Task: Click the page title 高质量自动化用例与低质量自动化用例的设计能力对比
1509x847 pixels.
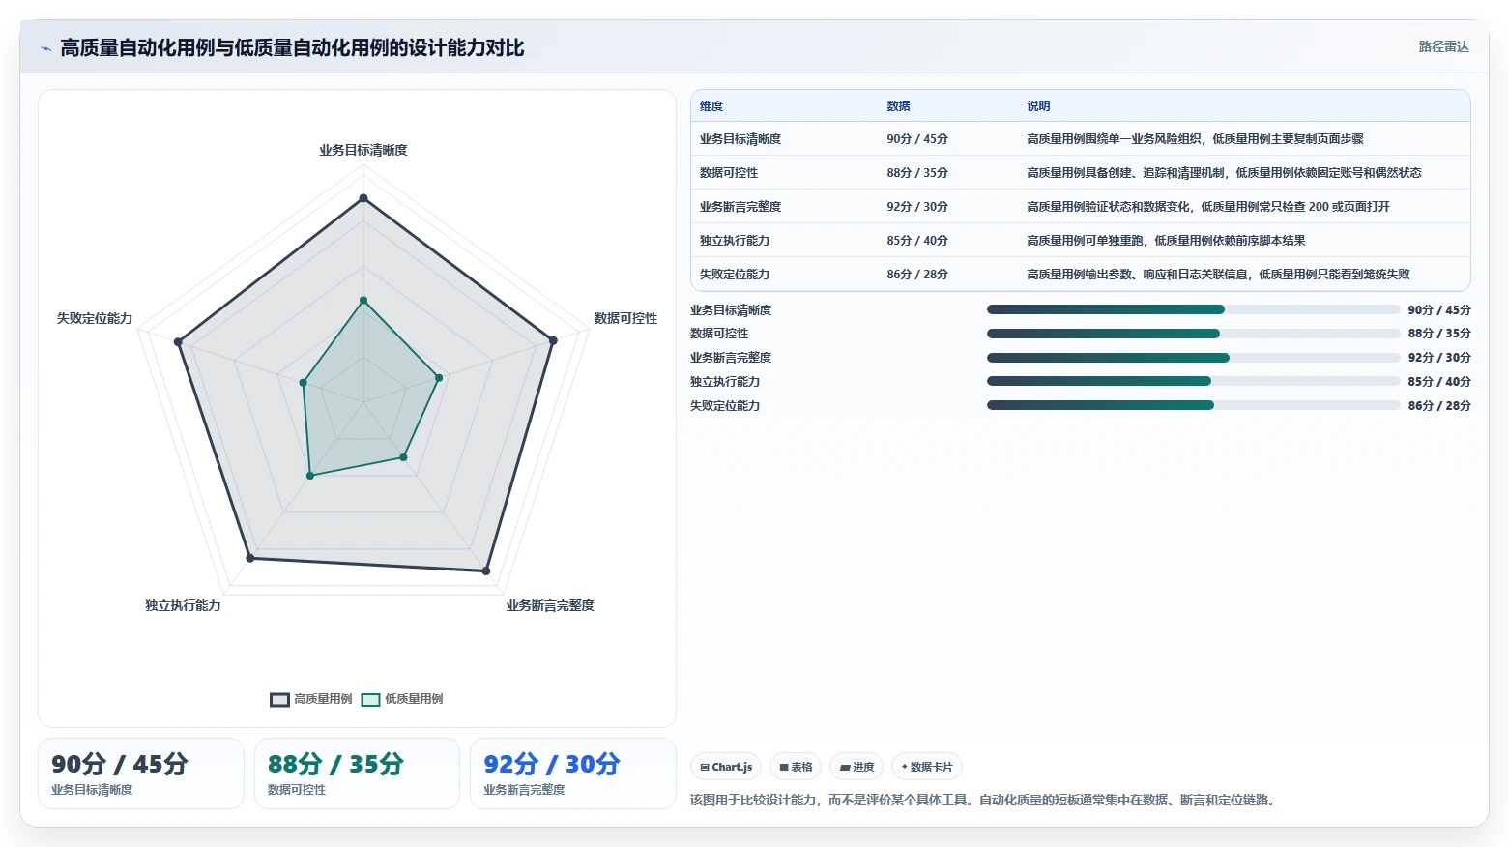Action: (x=292, y=48)
